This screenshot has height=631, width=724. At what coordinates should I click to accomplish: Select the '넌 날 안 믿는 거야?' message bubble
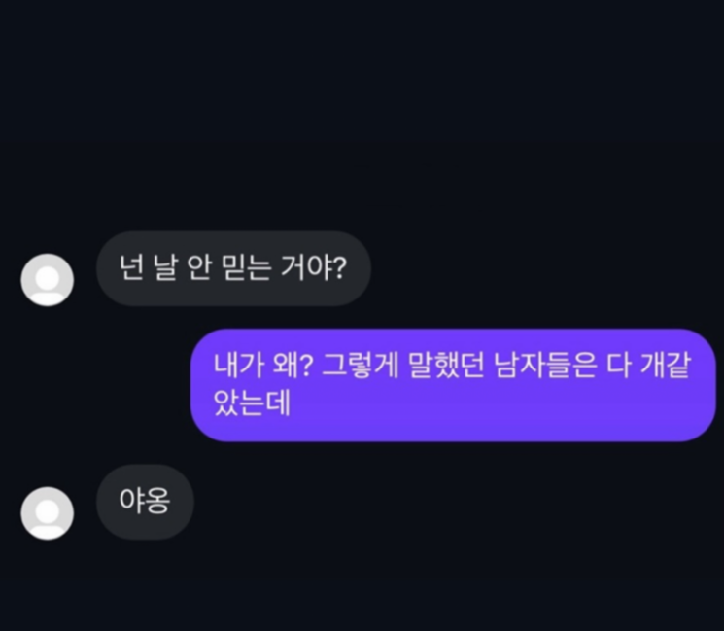pyautogui.click(x=233, y=268)
